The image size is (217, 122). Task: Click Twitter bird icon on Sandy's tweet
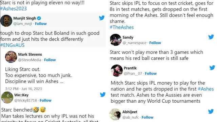[x=211, y=37]
